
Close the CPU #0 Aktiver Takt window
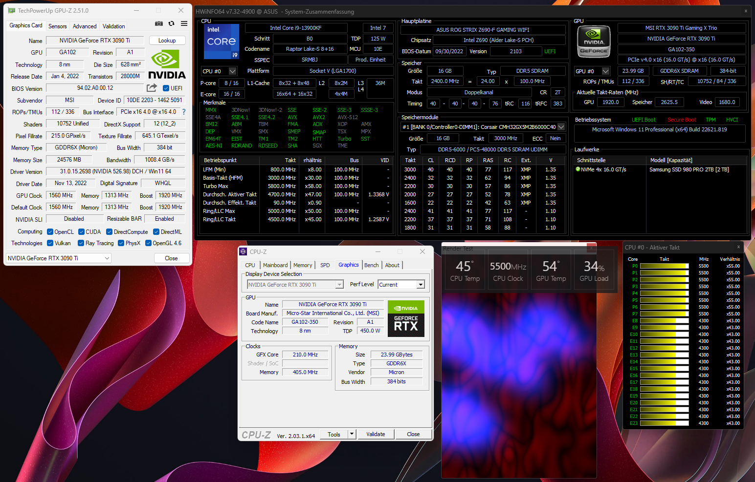738,247
